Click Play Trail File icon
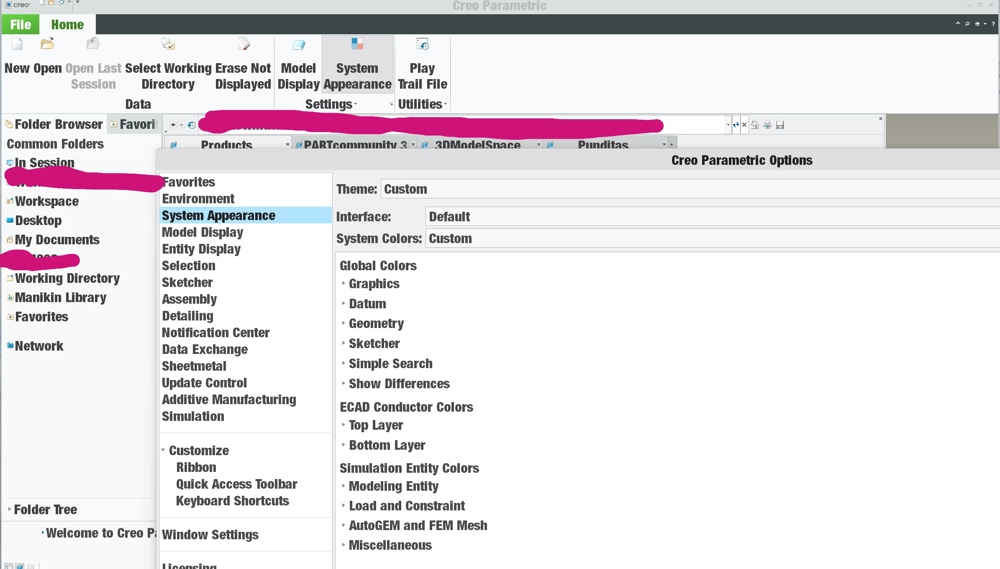 click(x=422, y=44)
